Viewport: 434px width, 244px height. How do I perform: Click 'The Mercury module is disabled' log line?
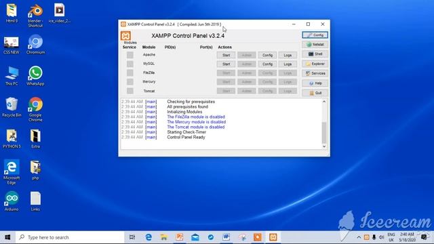(196, 122)
